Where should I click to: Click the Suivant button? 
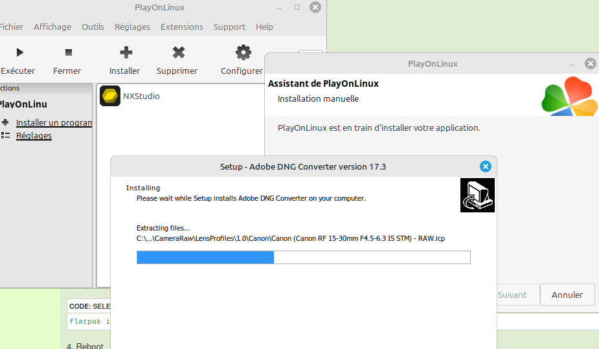point(512,295)
